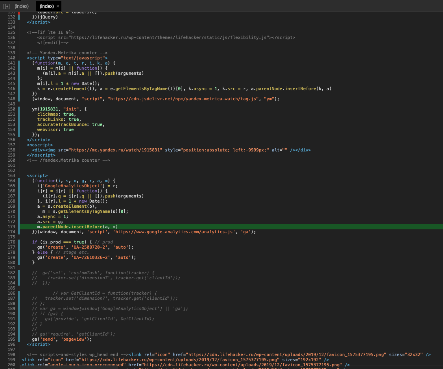Click the 'UA-2508720-2' tracking ID string

click(89, 247)
